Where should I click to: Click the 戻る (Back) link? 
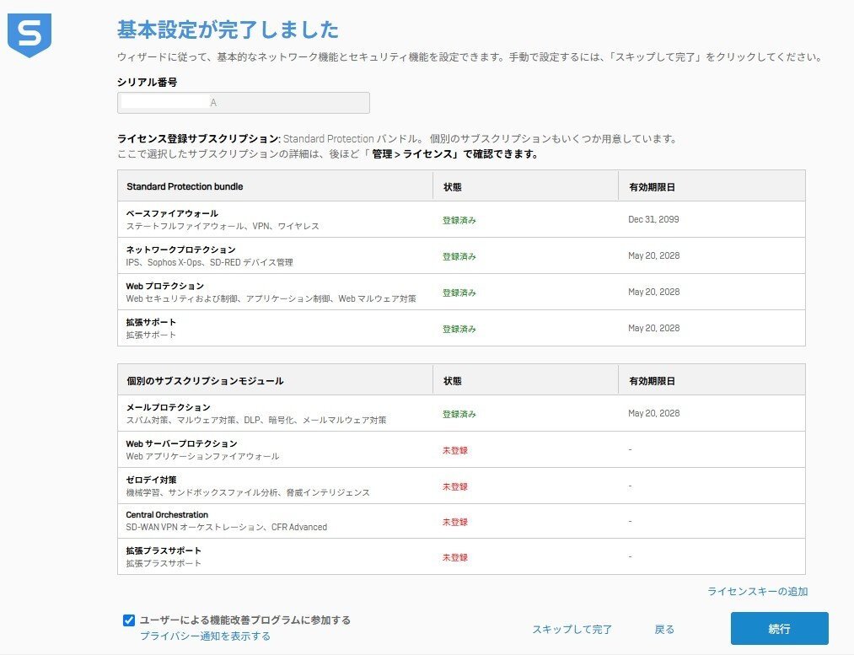664,629
